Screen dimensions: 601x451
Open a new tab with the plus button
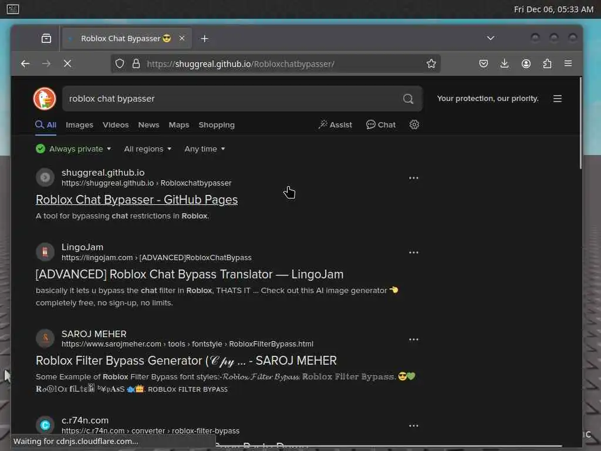click(x=205, y=38)
